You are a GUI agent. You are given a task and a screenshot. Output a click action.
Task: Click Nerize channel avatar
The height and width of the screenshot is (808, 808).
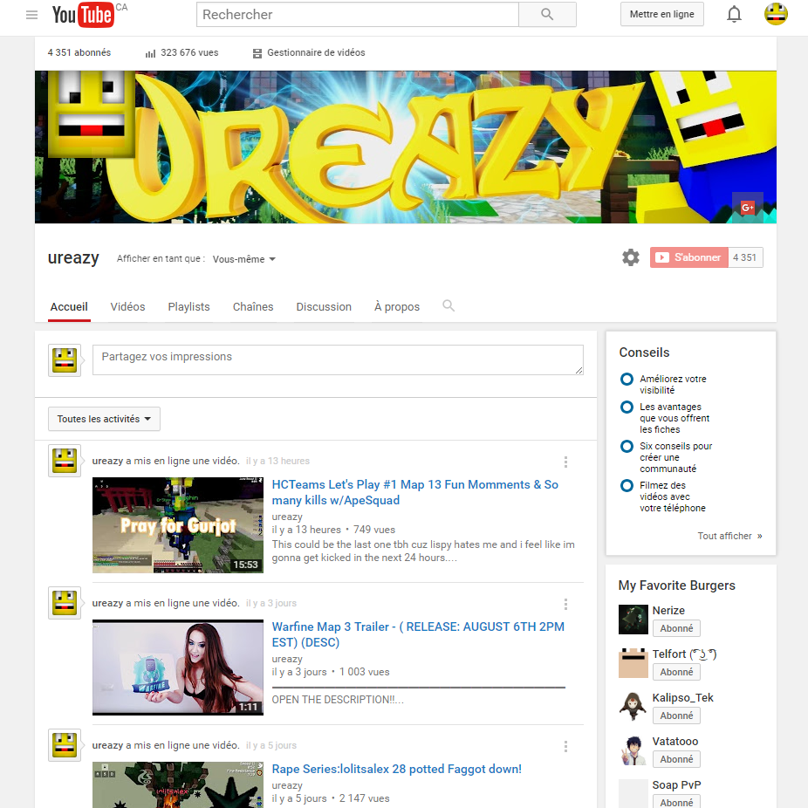[x=633, y=620]
